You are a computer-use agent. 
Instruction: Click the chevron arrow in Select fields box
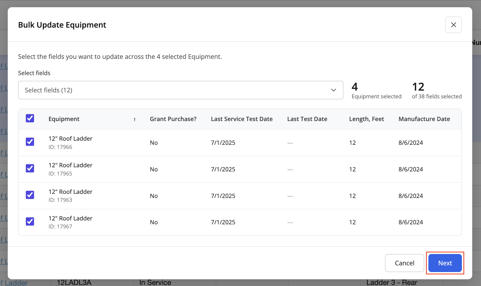[333, 90]
